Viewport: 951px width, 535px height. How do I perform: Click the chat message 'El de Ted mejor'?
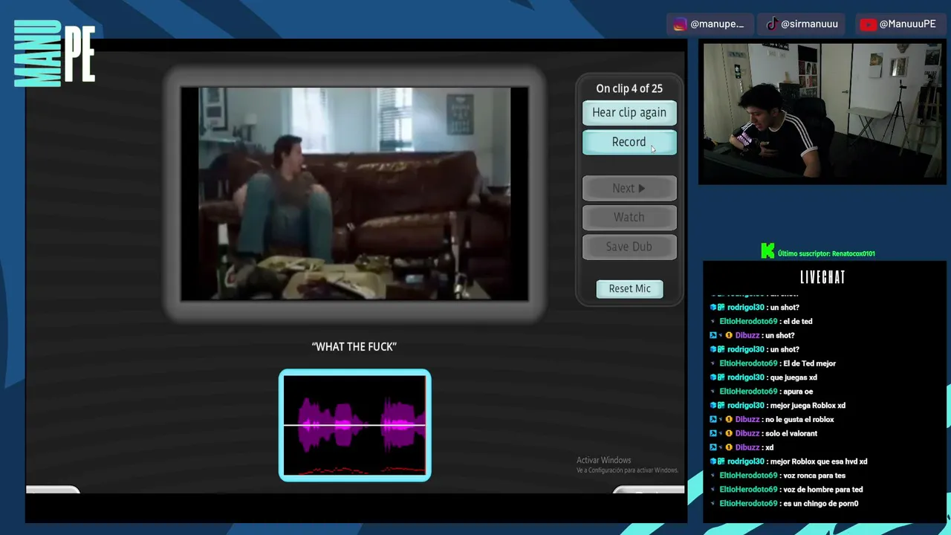point(809,363)
